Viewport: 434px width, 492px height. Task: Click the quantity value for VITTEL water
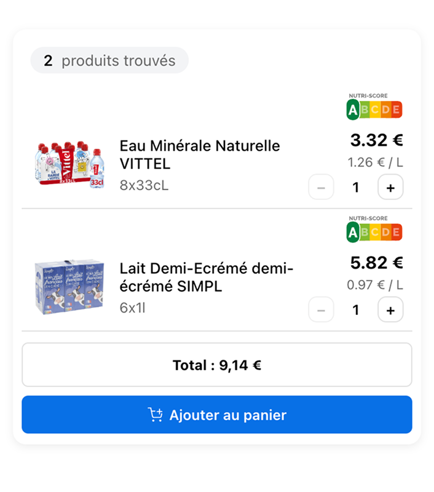pos(356,187)
